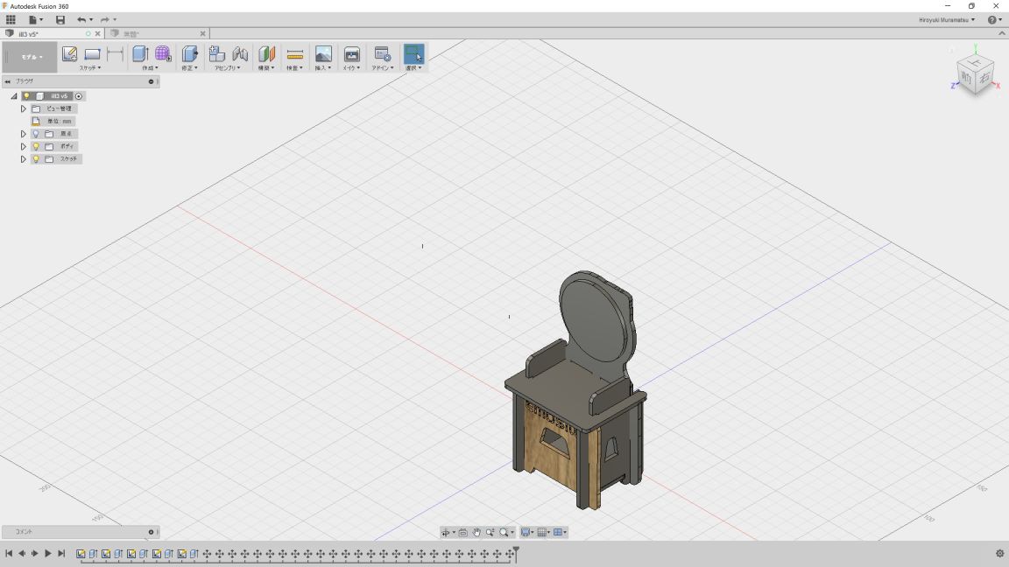Expand the ビュー管理 folder
Image resolution: width=1009 pixels, height=567 pixels.
23,108
